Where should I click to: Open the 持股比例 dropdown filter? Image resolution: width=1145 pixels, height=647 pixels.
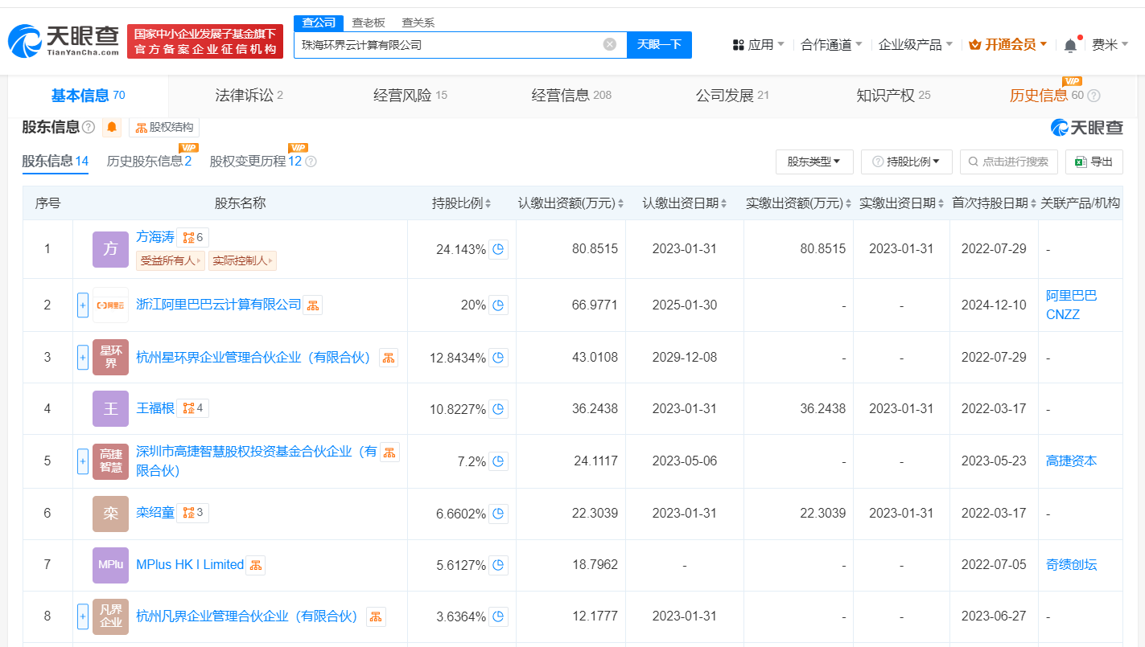[906, 162]
